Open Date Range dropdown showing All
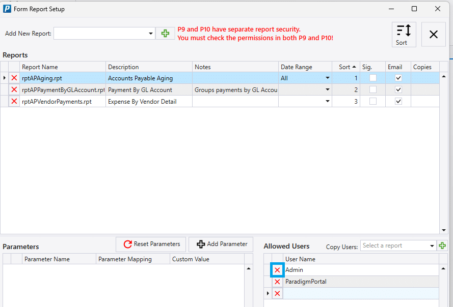This screenshot has height=307, width=453. [x=327, y=78]
